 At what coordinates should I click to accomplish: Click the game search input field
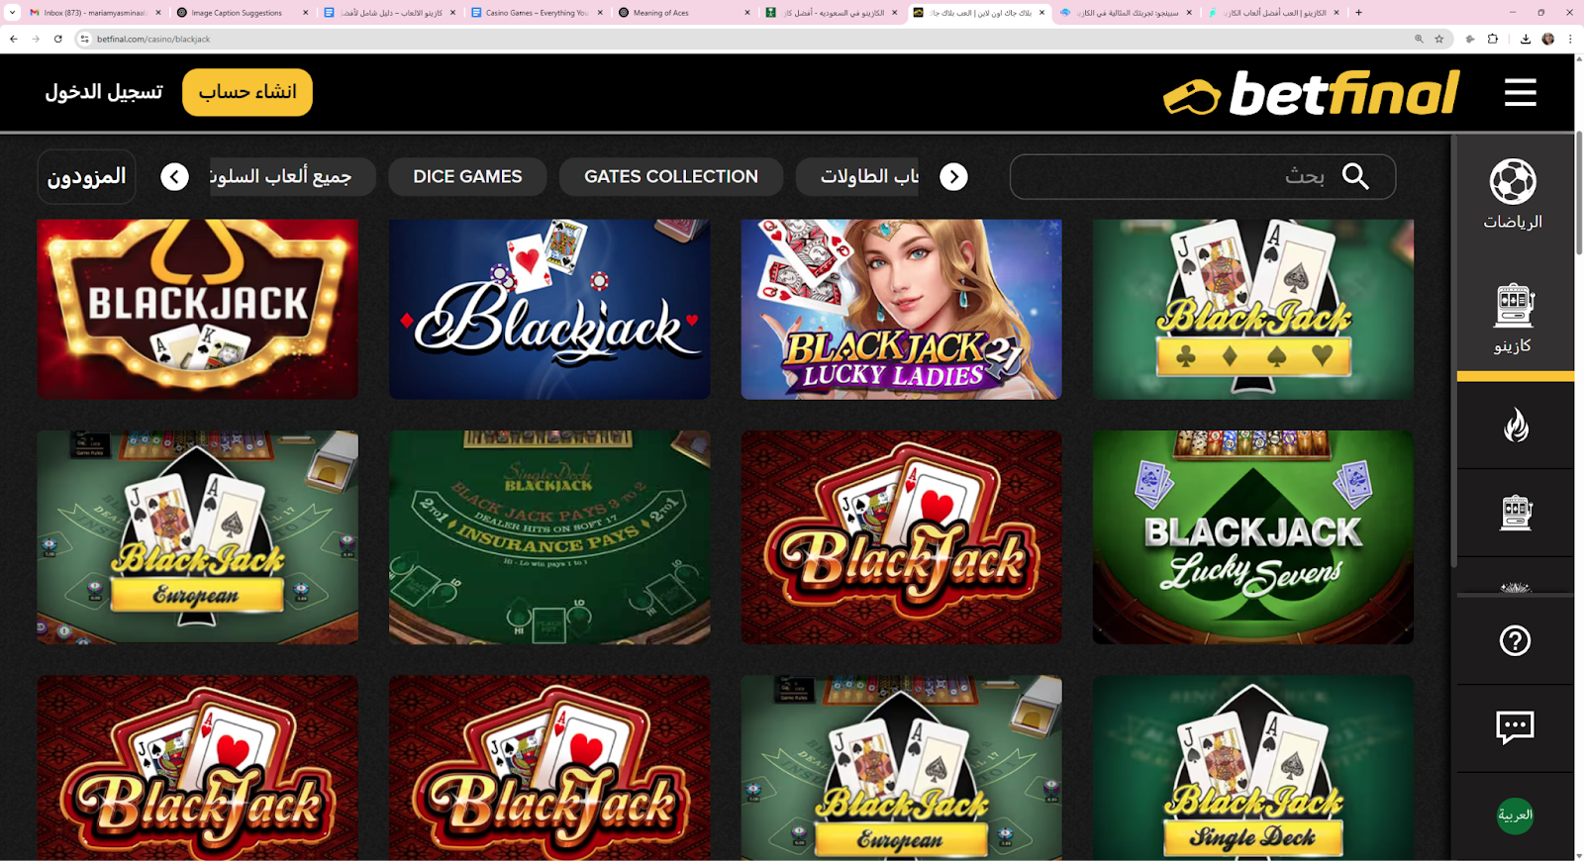pyautogui.click(x=1203, y=176)
